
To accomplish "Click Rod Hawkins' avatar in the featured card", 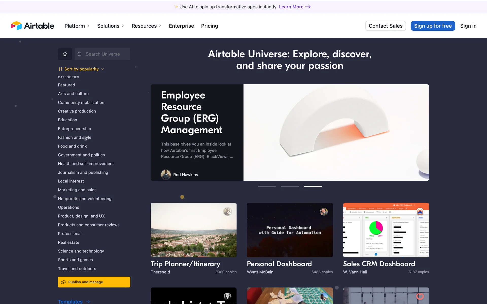I will [x=166, y=175].
